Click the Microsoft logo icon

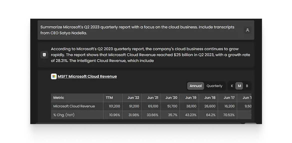[x=54, y=76]
